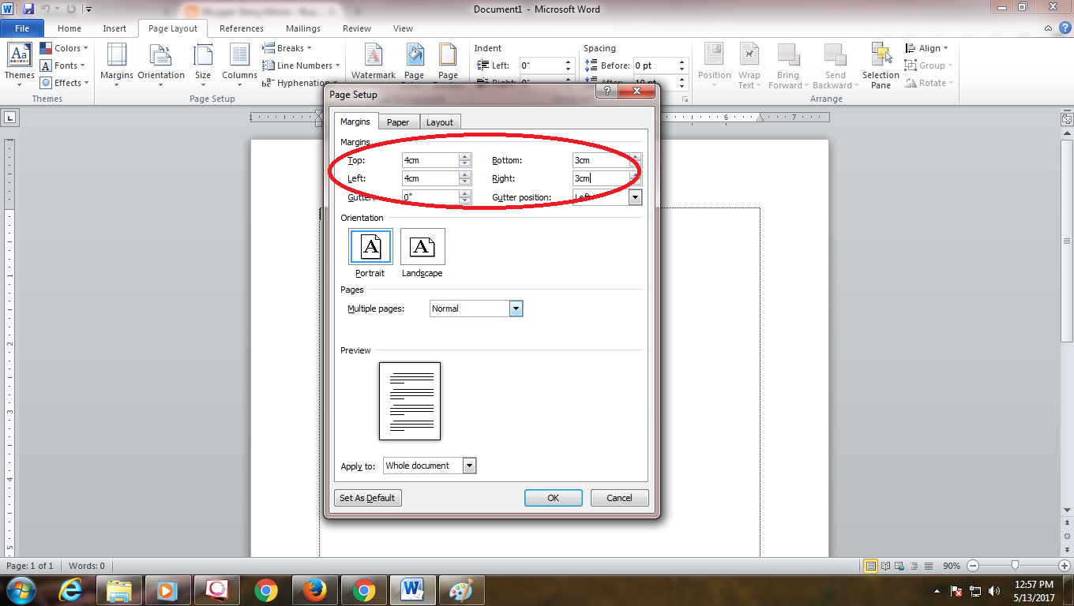Open the Customize Quick Access Toolbar dropdown
Image resolution: width=1074 pixels, height=606 pixels.
tap(88, 9)
